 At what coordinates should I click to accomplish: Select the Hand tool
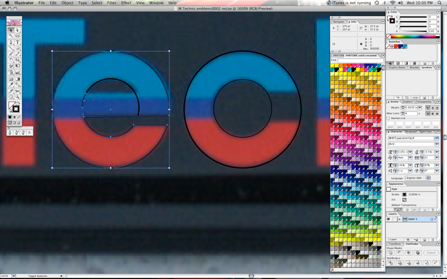[11, 97]
